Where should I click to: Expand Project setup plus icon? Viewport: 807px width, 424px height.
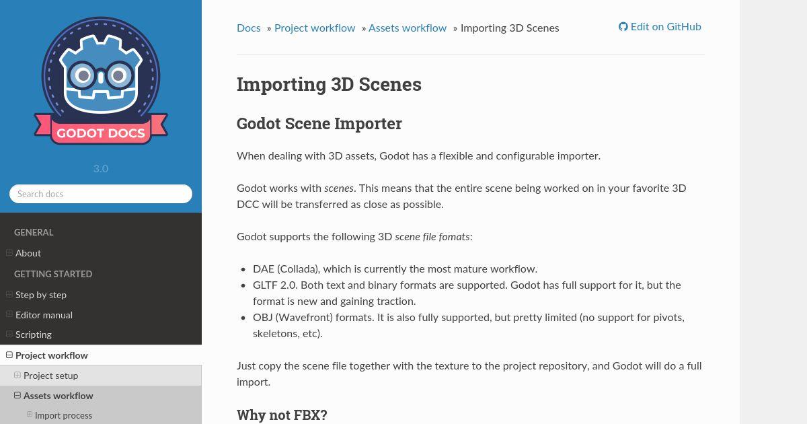(17, 376)
